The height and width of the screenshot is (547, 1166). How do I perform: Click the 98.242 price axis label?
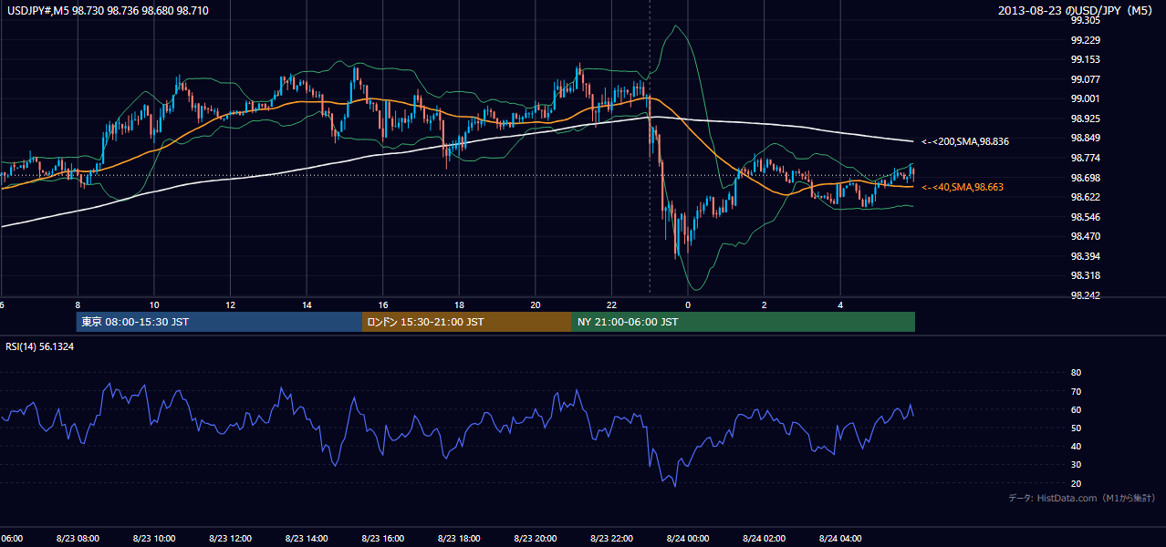[x=1084, y=295]
